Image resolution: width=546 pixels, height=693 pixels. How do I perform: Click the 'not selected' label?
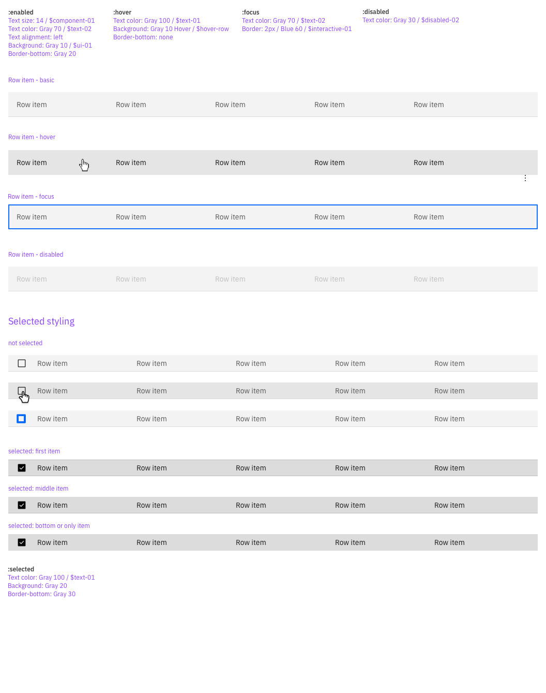tap(25, 343)
